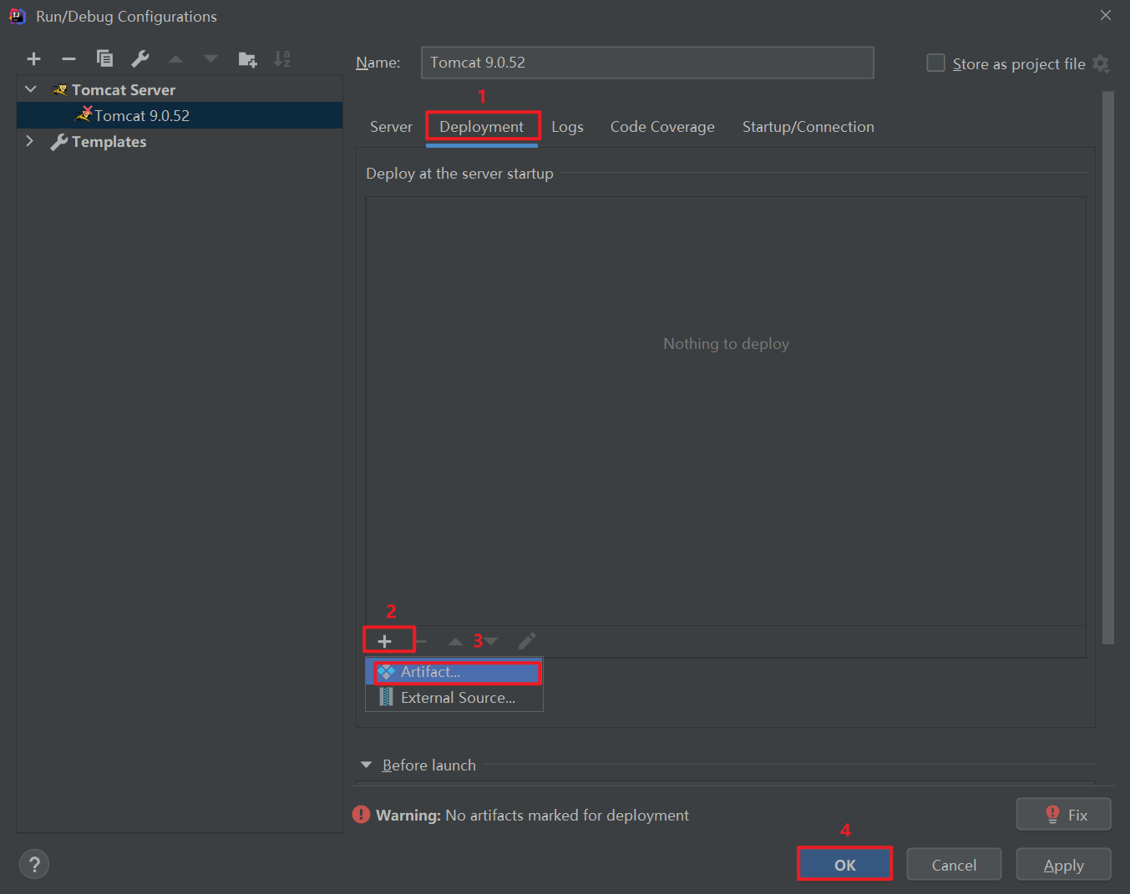Click the Name input field
The height and width of the screenshot is (894, 1130).
(x=647, y=63)
